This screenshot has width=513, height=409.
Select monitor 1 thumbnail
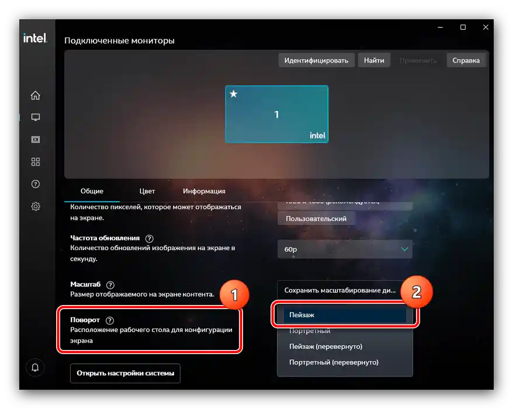tap(277, 114)
